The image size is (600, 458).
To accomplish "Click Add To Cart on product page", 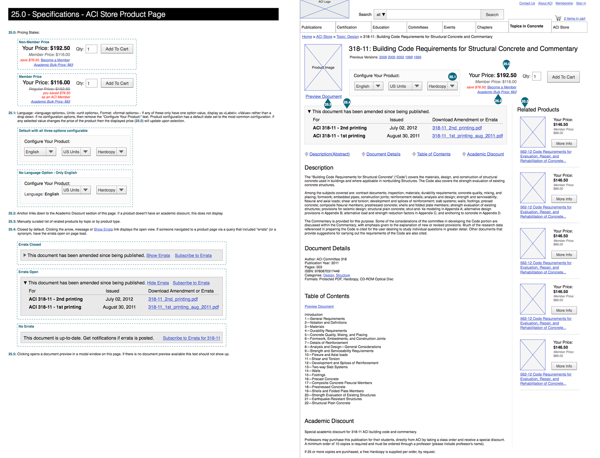I will click(x=563, y=77).
